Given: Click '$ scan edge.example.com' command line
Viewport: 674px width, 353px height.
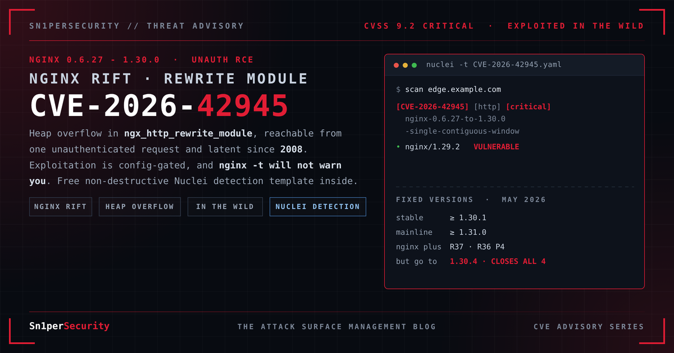Looking at the screenshot, I should (448, 90).
